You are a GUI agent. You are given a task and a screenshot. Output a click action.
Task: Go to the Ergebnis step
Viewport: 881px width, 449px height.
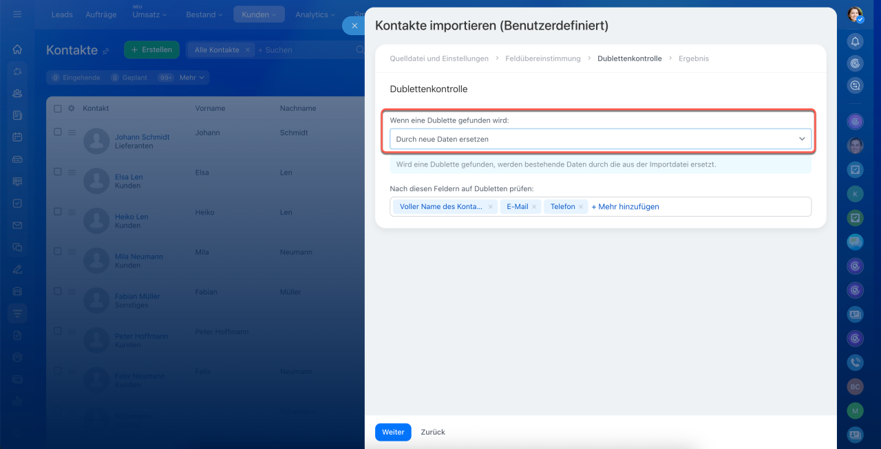[x=694, y=58]
